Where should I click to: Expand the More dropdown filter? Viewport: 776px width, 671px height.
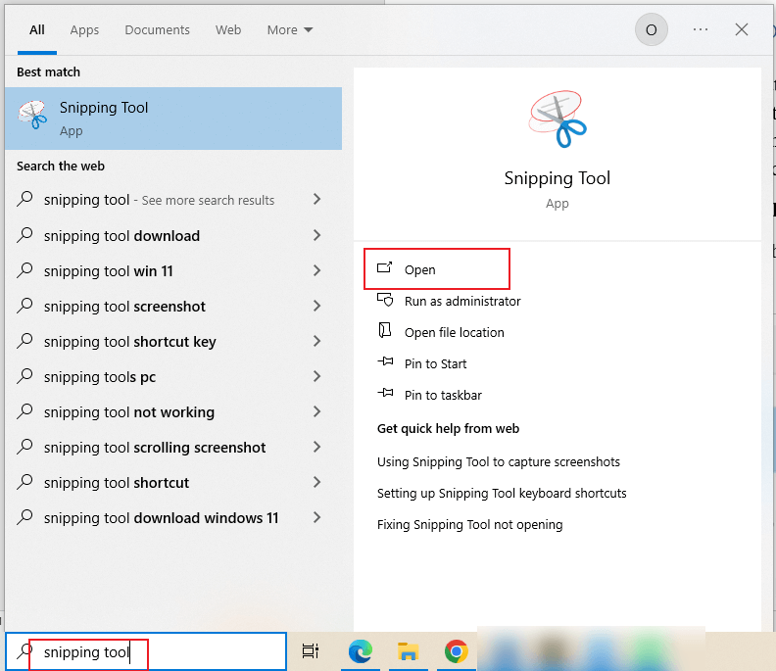pos(290,30)
